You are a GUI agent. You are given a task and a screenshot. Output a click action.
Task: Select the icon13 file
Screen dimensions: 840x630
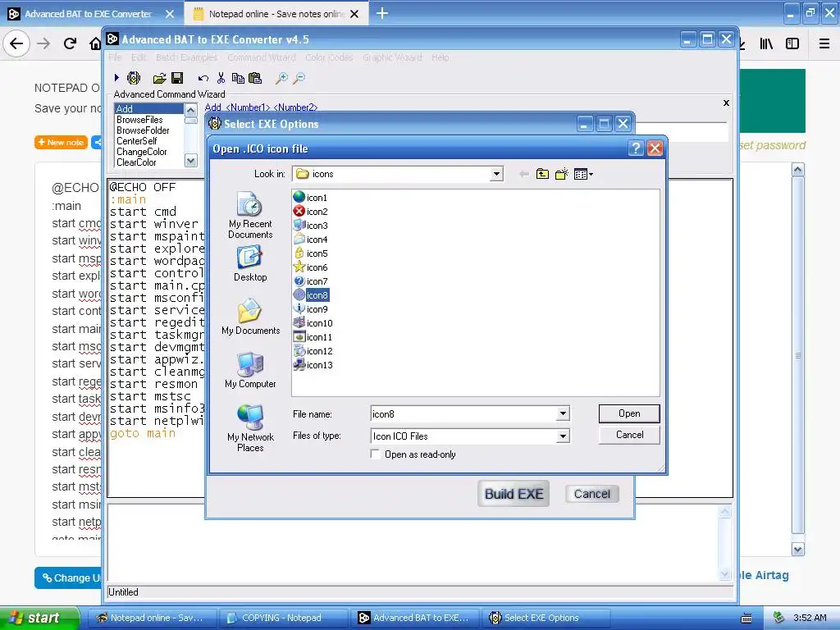313,365
